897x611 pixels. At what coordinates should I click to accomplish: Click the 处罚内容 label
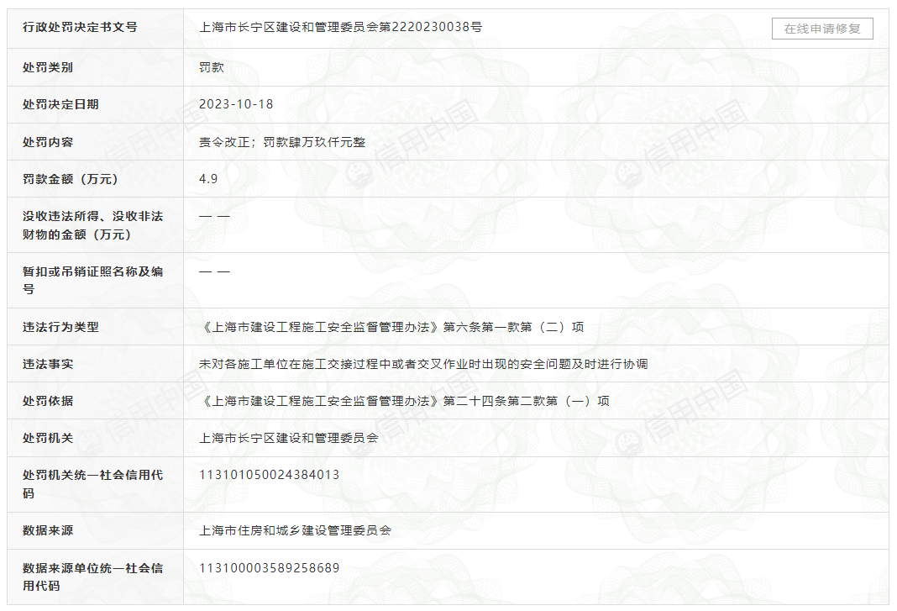pyautogui.click(x=48, y=142)
